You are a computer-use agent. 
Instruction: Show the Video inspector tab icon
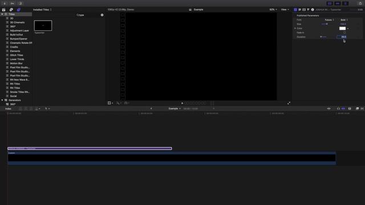(304, 10)
